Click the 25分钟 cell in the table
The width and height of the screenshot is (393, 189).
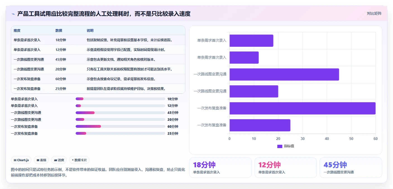click(x=61, y=89)
